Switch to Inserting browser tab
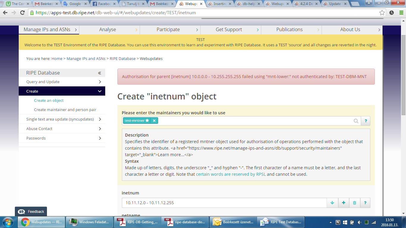This screenshot has height=228, width=406. click(x=219, y=4)
